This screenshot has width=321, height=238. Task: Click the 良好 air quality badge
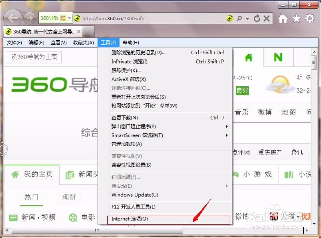pos(242,90)
